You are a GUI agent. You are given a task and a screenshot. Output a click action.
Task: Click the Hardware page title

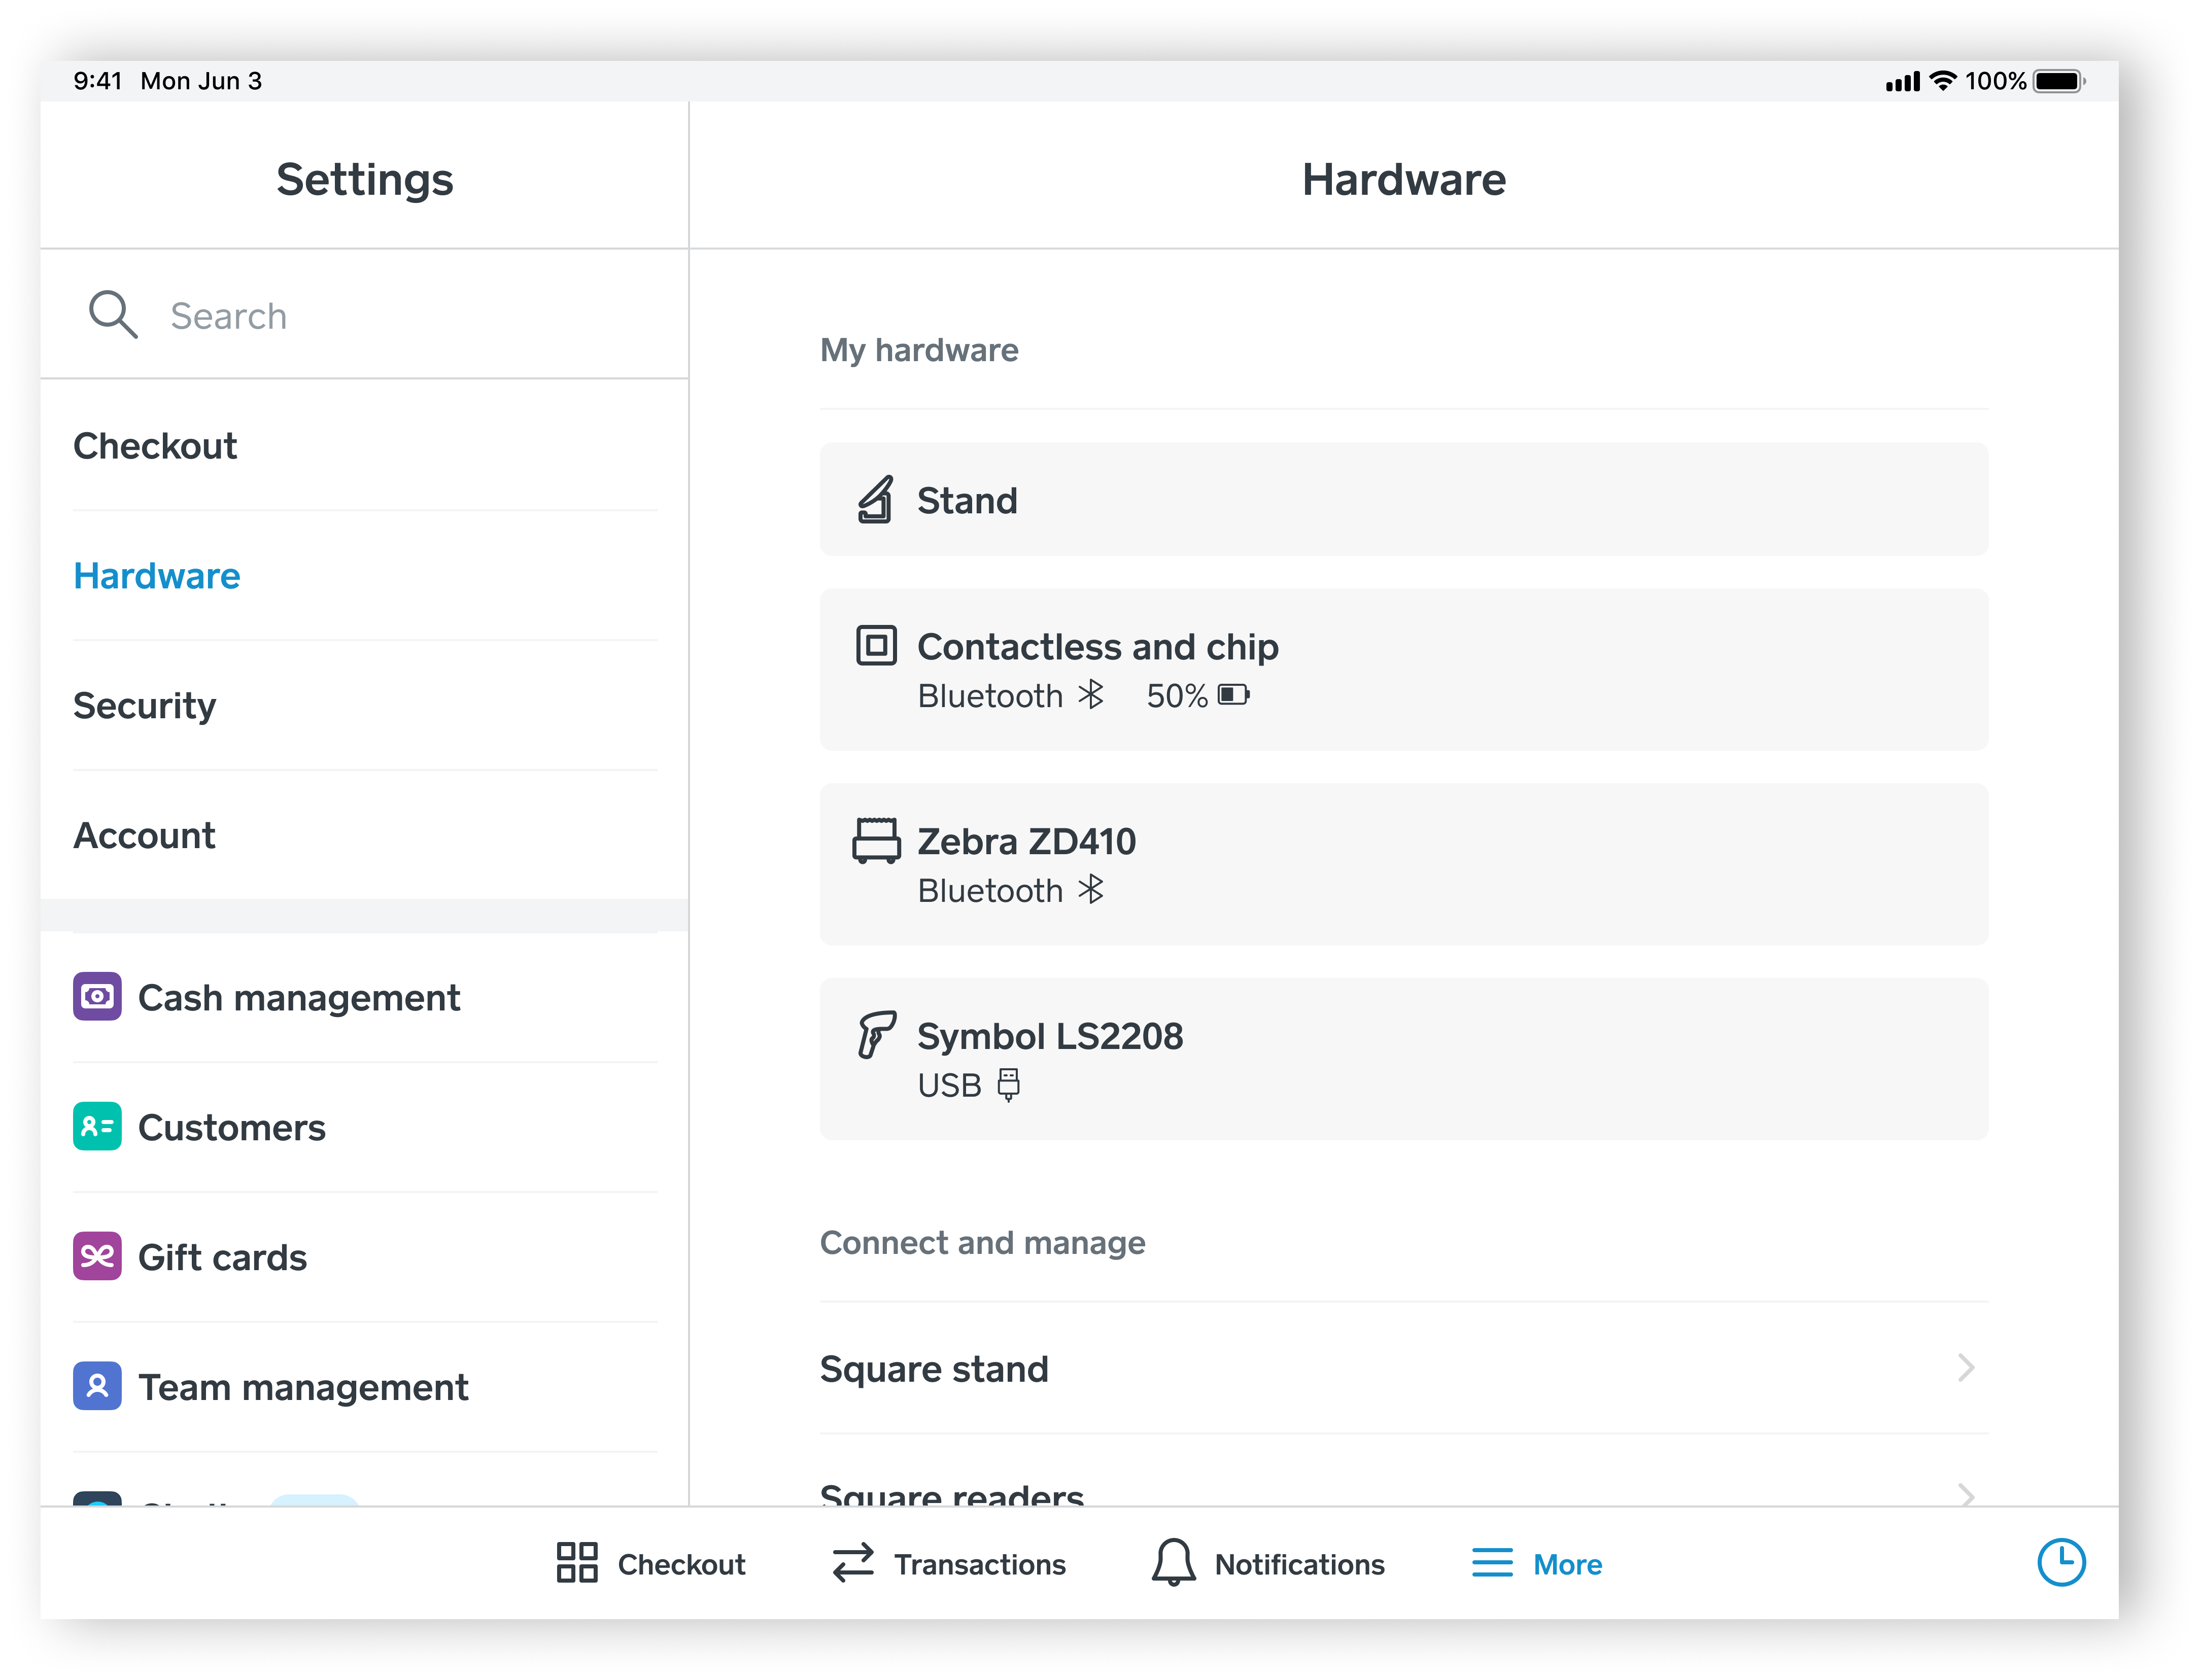pyautogui.click(x=1403, y=180)
